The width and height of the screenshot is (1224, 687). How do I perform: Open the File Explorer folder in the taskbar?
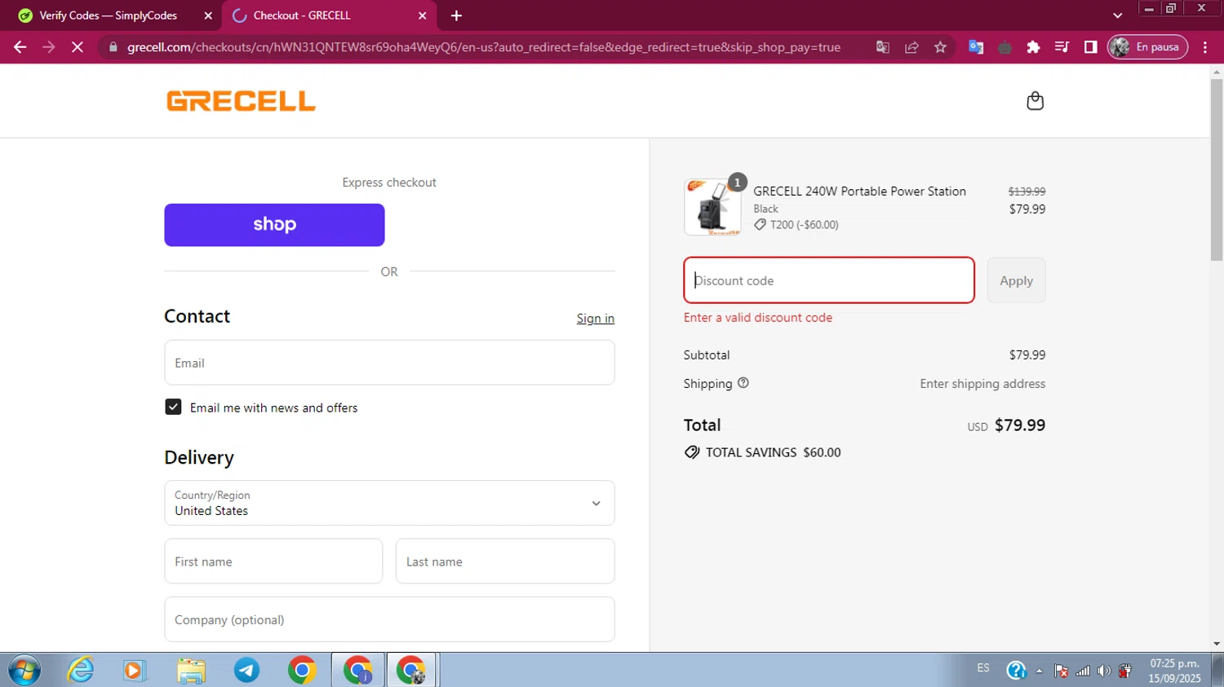191,670
